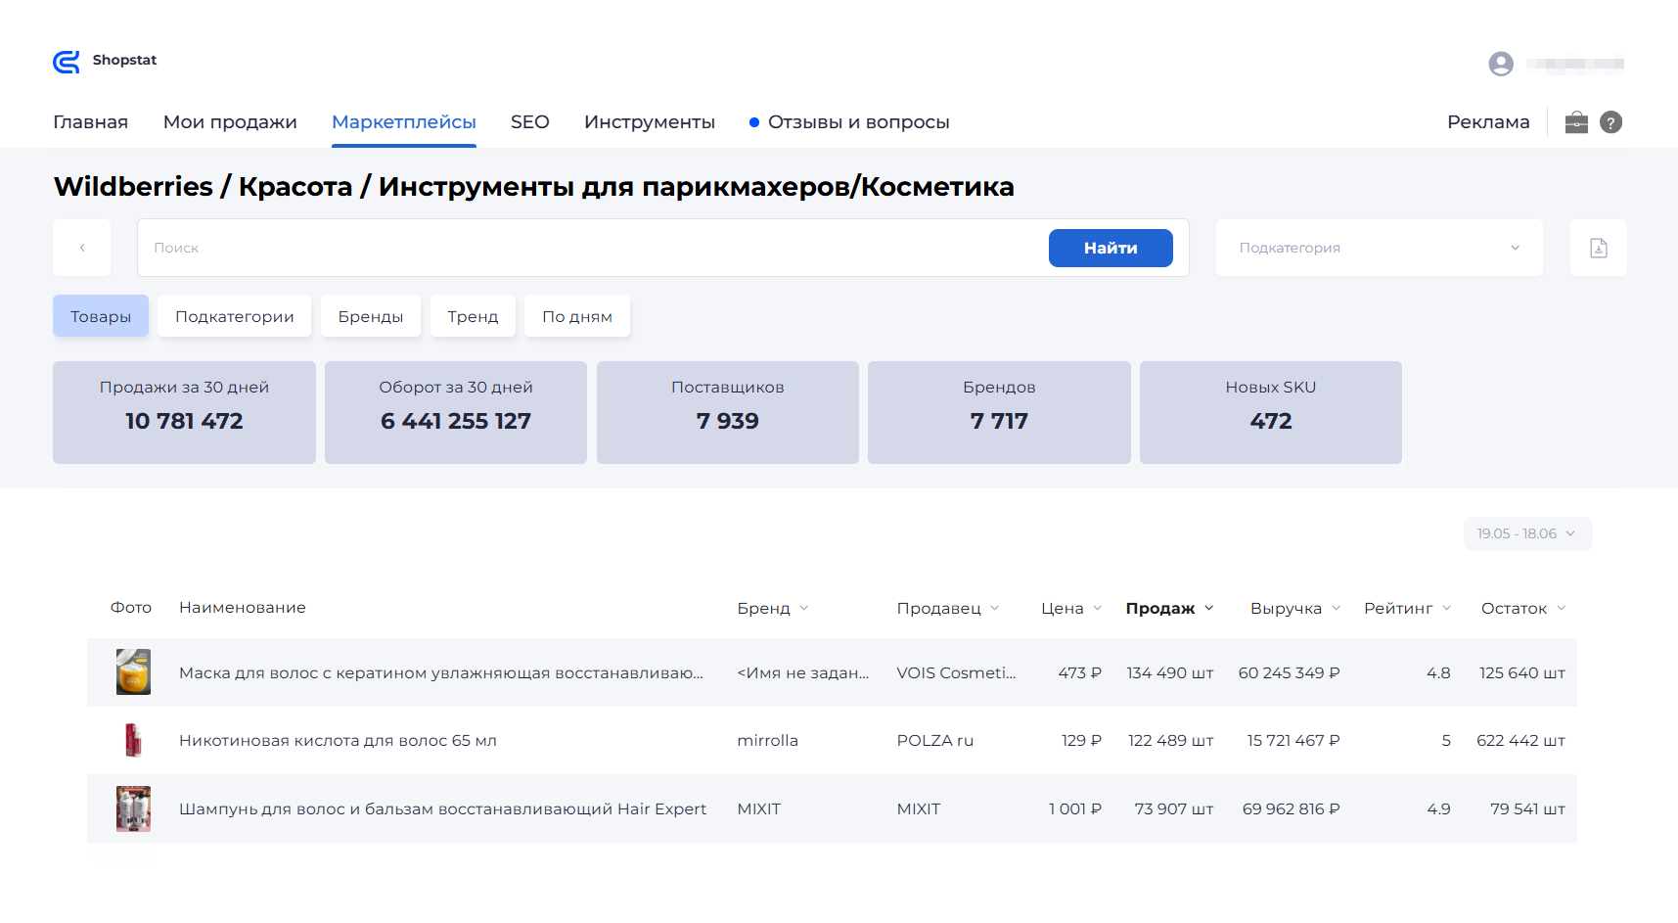The width and height of the screenshot is (1678, 923).
Task: Click the mirrolla brand cell
Action: click(x=768, y=740)
